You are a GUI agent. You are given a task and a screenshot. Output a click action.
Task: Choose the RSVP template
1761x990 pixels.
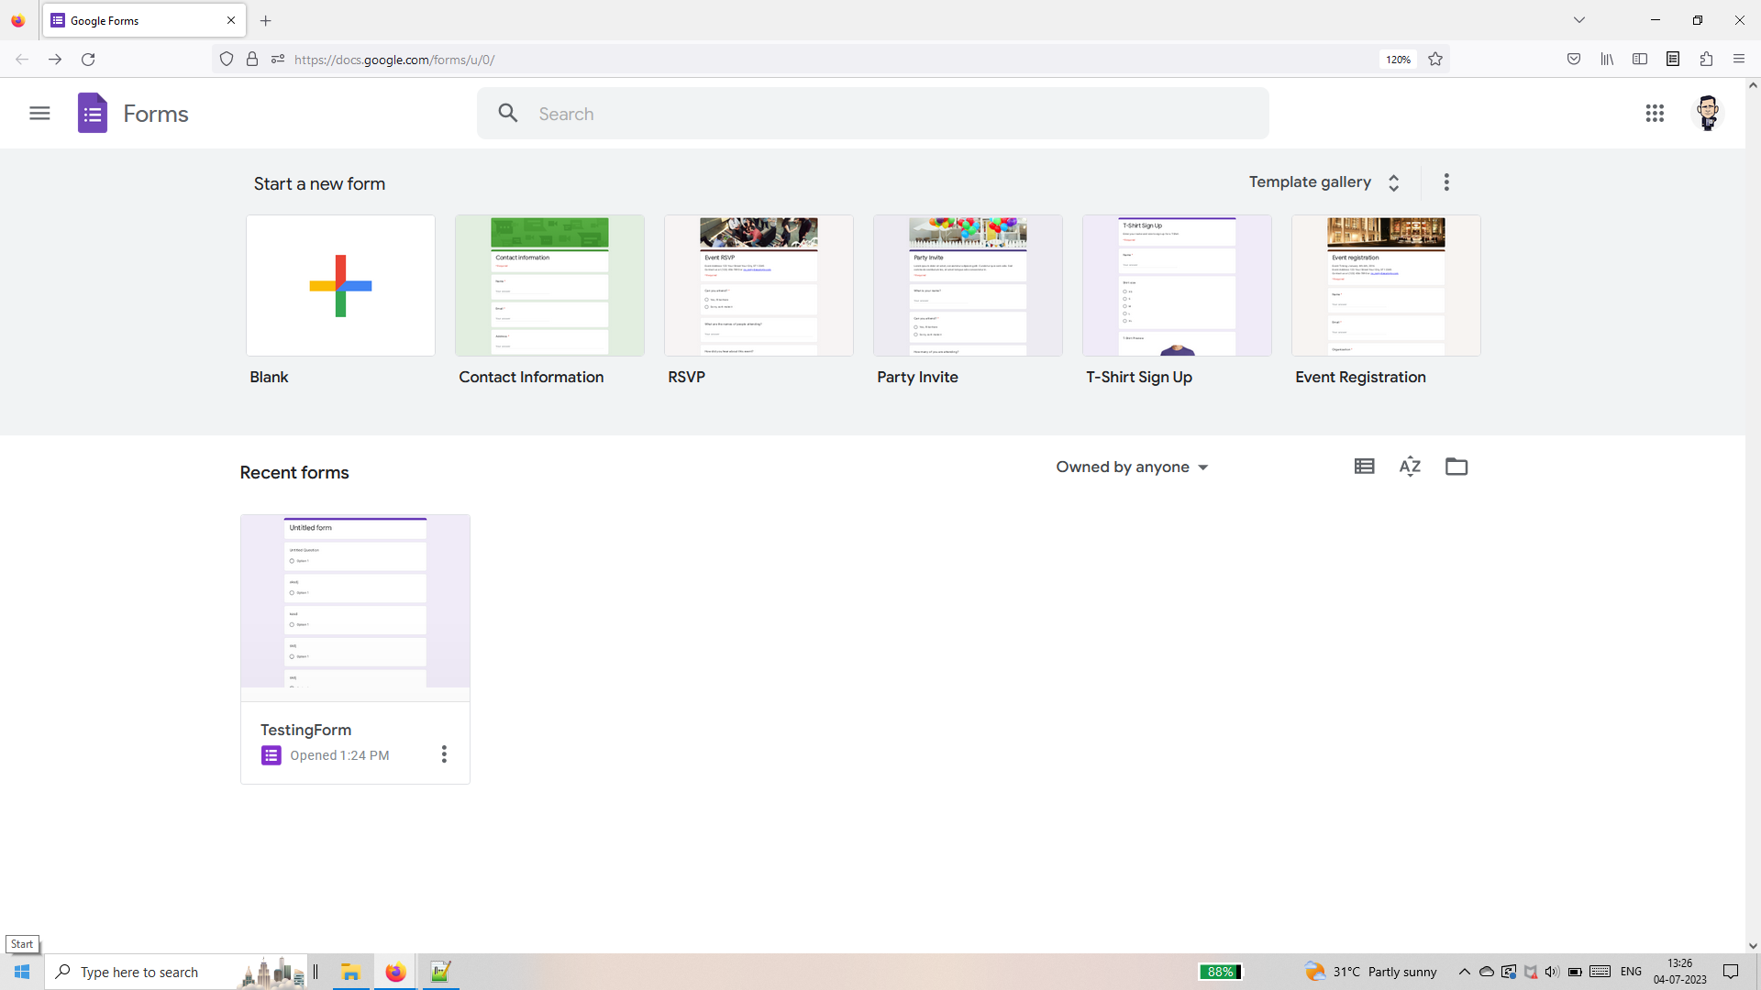(x=759, y=286)
